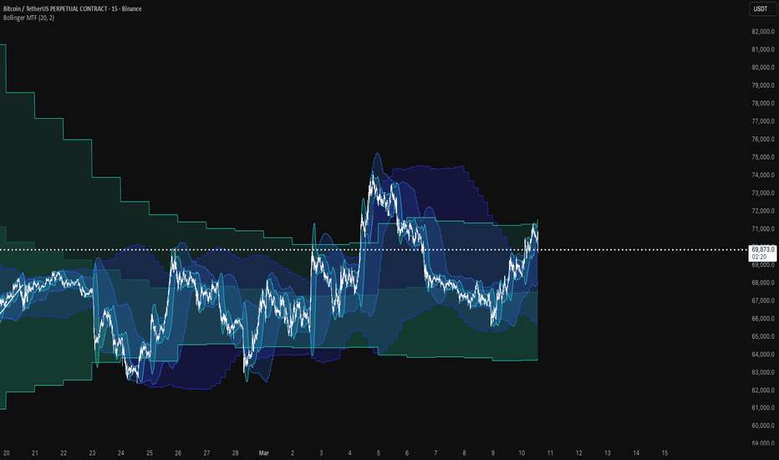The width and height of the screenshot is (779, 460).
Task: Select the Bitcoin / TetherUS chart title
Action: point(72,8)
